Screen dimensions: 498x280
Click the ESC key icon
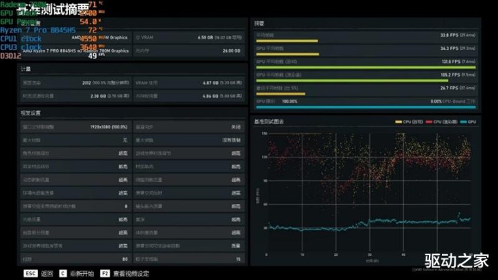(x=30, y=273)
